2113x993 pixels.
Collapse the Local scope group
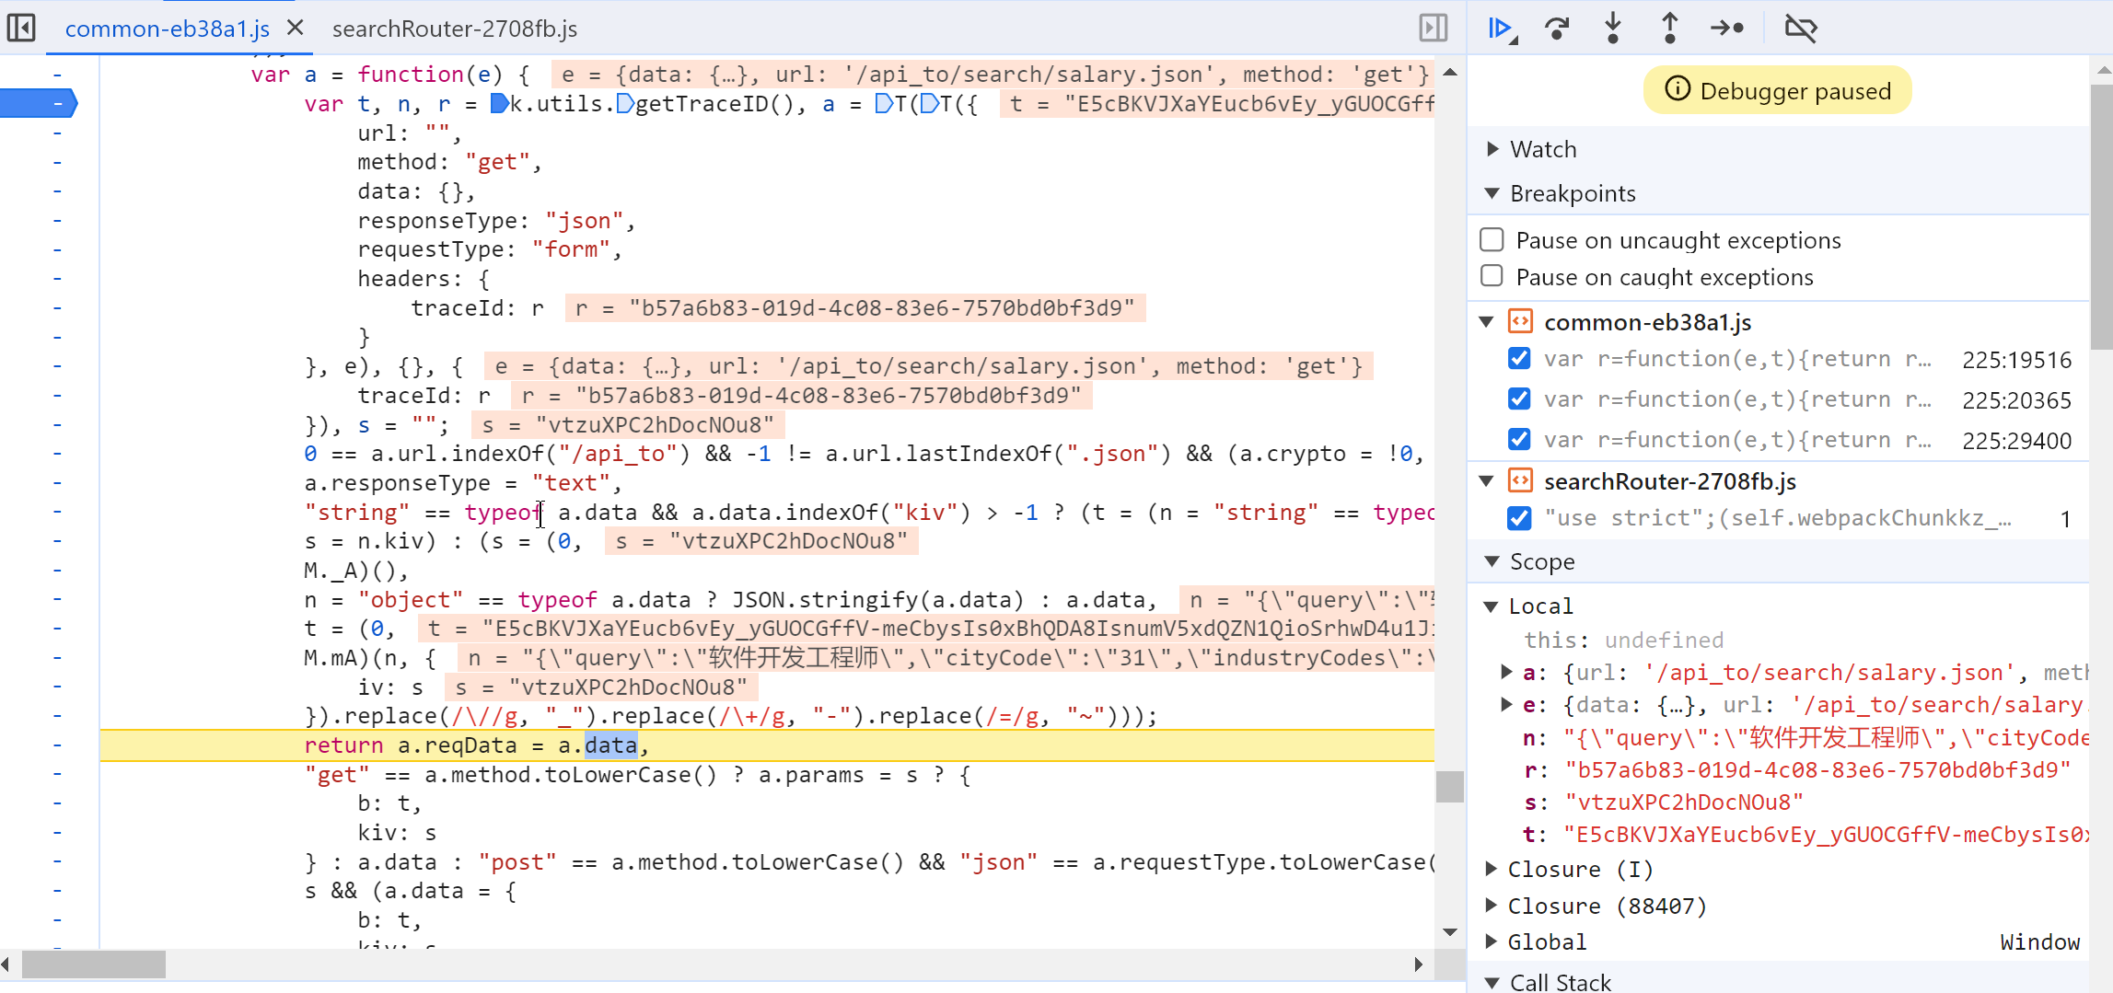(x=1492, y=606)
